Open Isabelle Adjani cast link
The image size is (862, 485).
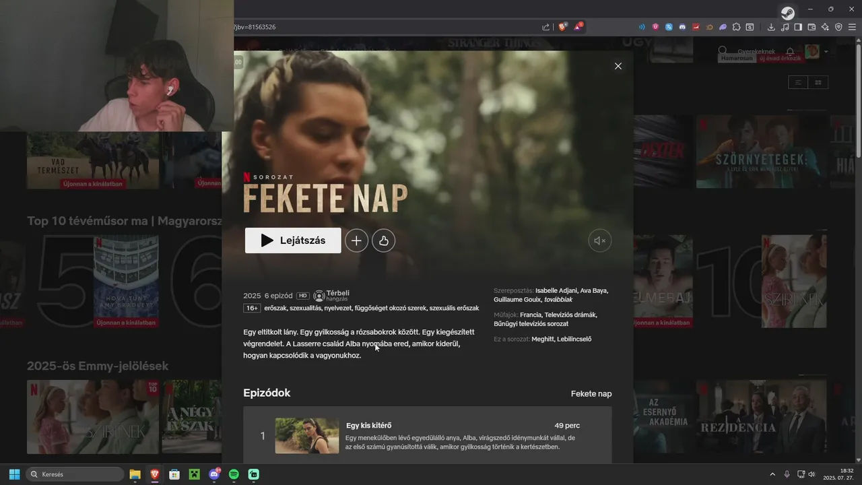[x=556, y=290]
